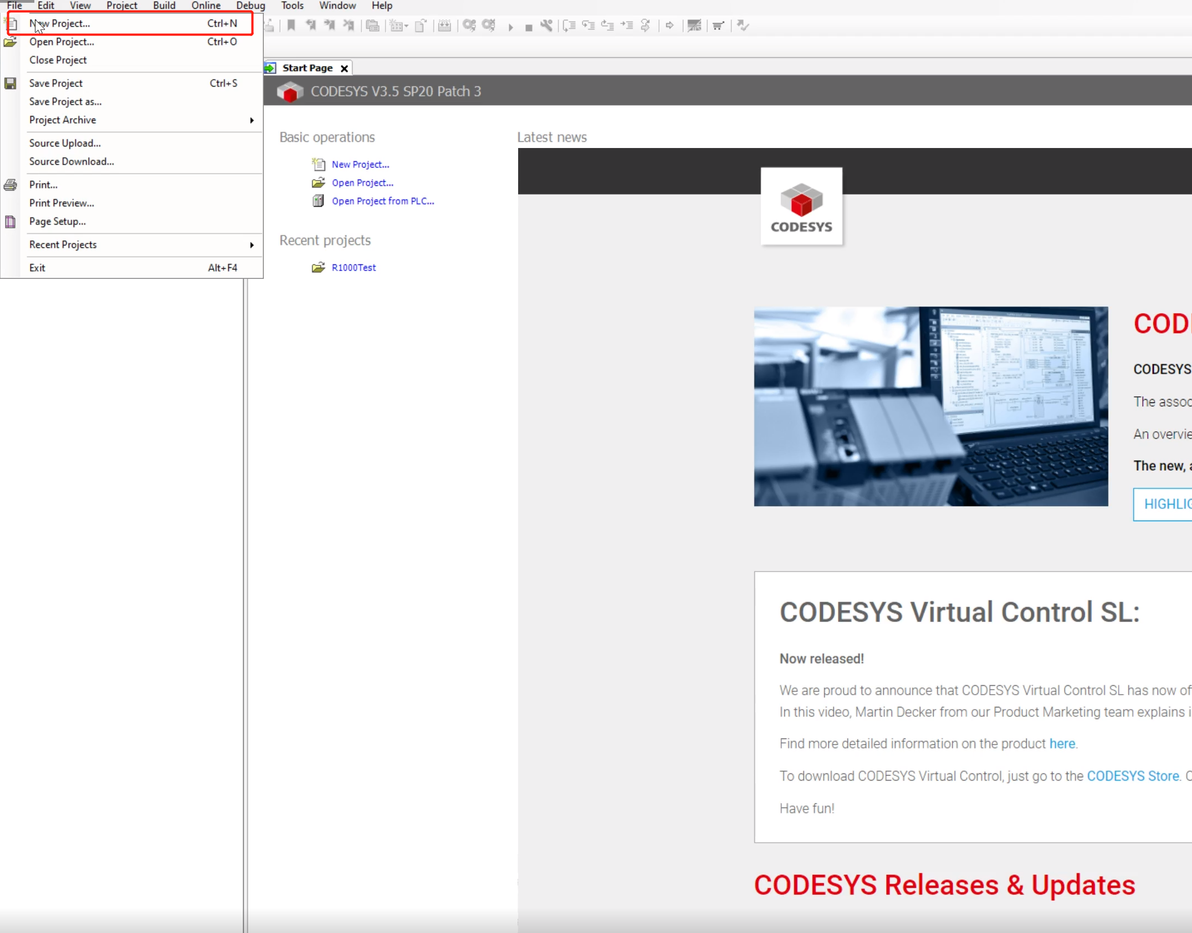
Task: Click the Step Over debug icon
Action: pyautogui.click(x=569, y=26)
